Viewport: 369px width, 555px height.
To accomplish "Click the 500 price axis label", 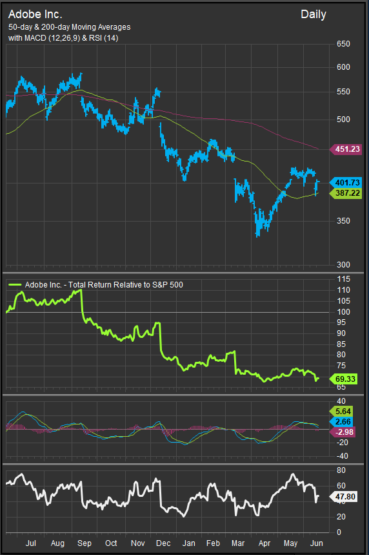I will (x=343, y=120).
